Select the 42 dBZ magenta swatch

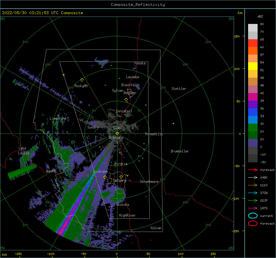(253, 97)
